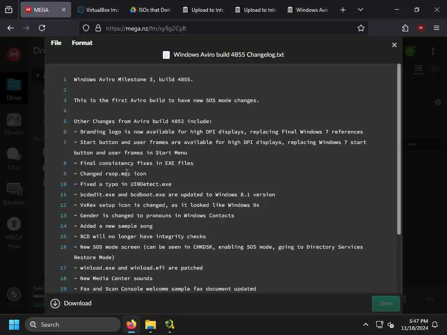Close the MEGA tab
Screen dimensions: 447x335
click(x=64, y=10)
